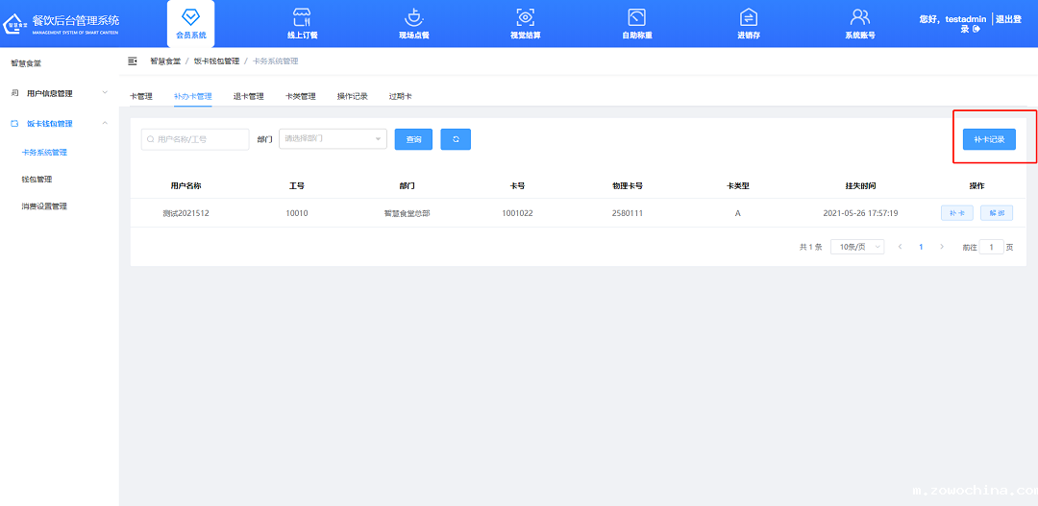Image resolution: width=1038 pixels, height=506 pixels.
Task: Open the 部门 department dropdown
Action: (333, 139)
